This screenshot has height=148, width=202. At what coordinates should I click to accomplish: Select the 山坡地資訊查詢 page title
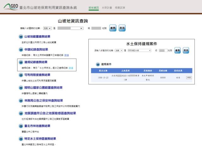(73, 21)
